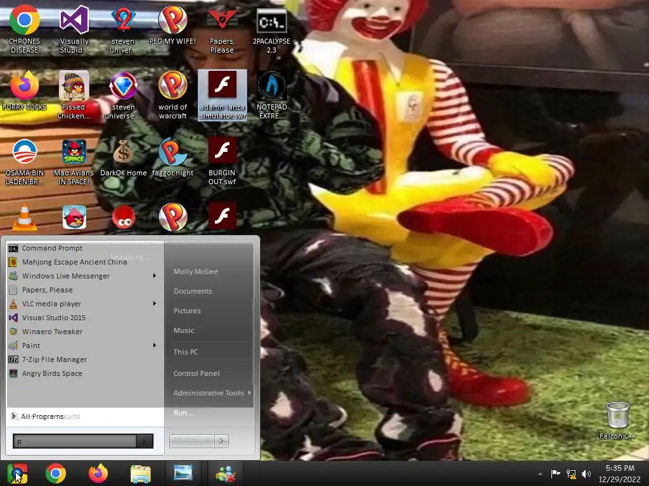Open the picture viewer taskbar icon

click(x=183, y=473)
